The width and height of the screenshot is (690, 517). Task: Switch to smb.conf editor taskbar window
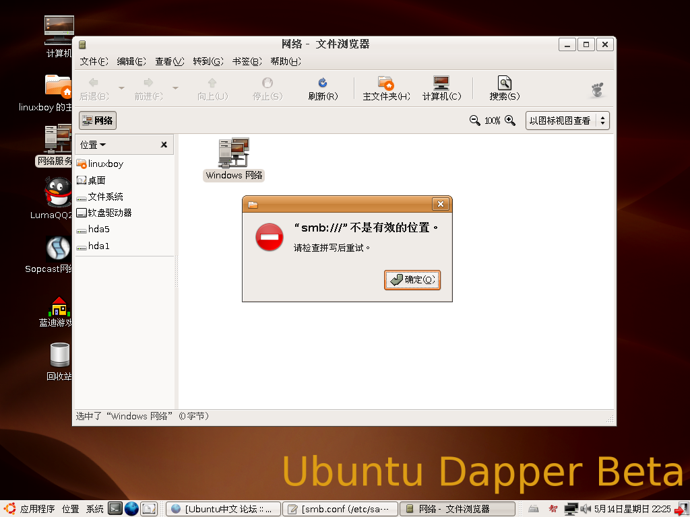pos(340,509)
